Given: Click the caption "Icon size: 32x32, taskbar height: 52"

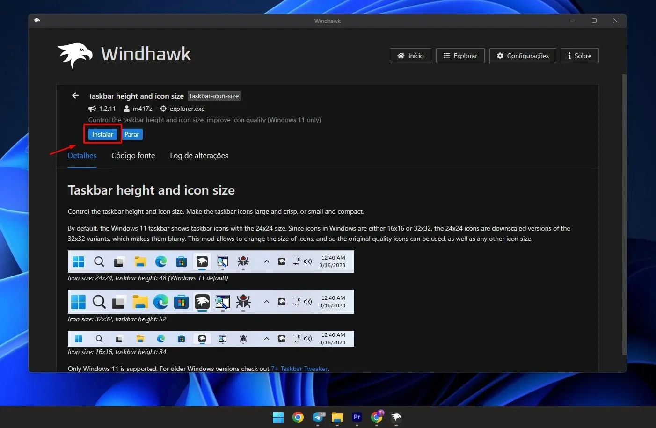Looking at the screenshot, I should (117, 319).
